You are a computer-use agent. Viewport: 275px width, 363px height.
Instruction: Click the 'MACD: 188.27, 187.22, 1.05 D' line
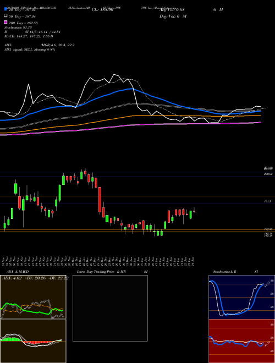(29, 36)
